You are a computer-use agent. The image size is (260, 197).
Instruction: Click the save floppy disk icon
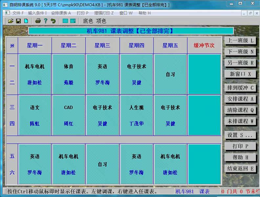tap(18, 21)
